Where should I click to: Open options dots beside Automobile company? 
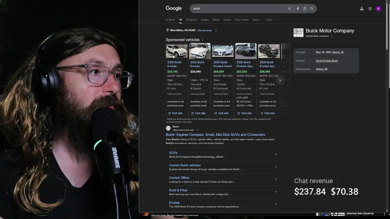point(331,36)
